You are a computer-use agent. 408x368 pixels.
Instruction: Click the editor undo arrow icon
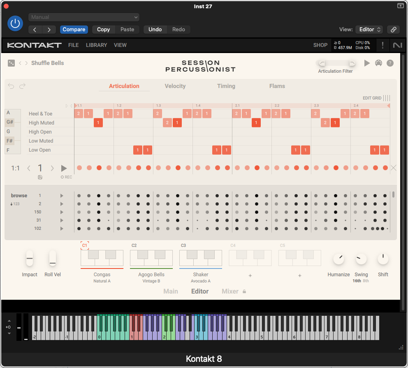tap(11, 86)
